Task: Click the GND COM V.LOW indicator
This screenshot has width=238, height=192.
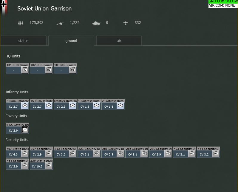Action: point(223,1)
